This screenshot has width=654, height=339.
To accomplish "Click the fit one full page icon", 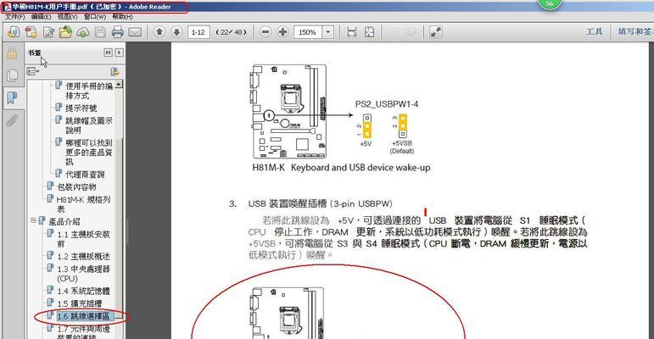I will [370, 32].
